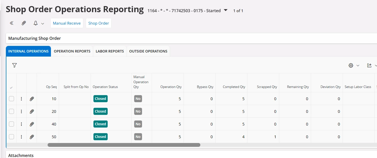Click the Remaining Qty column header

click(295, 83)
